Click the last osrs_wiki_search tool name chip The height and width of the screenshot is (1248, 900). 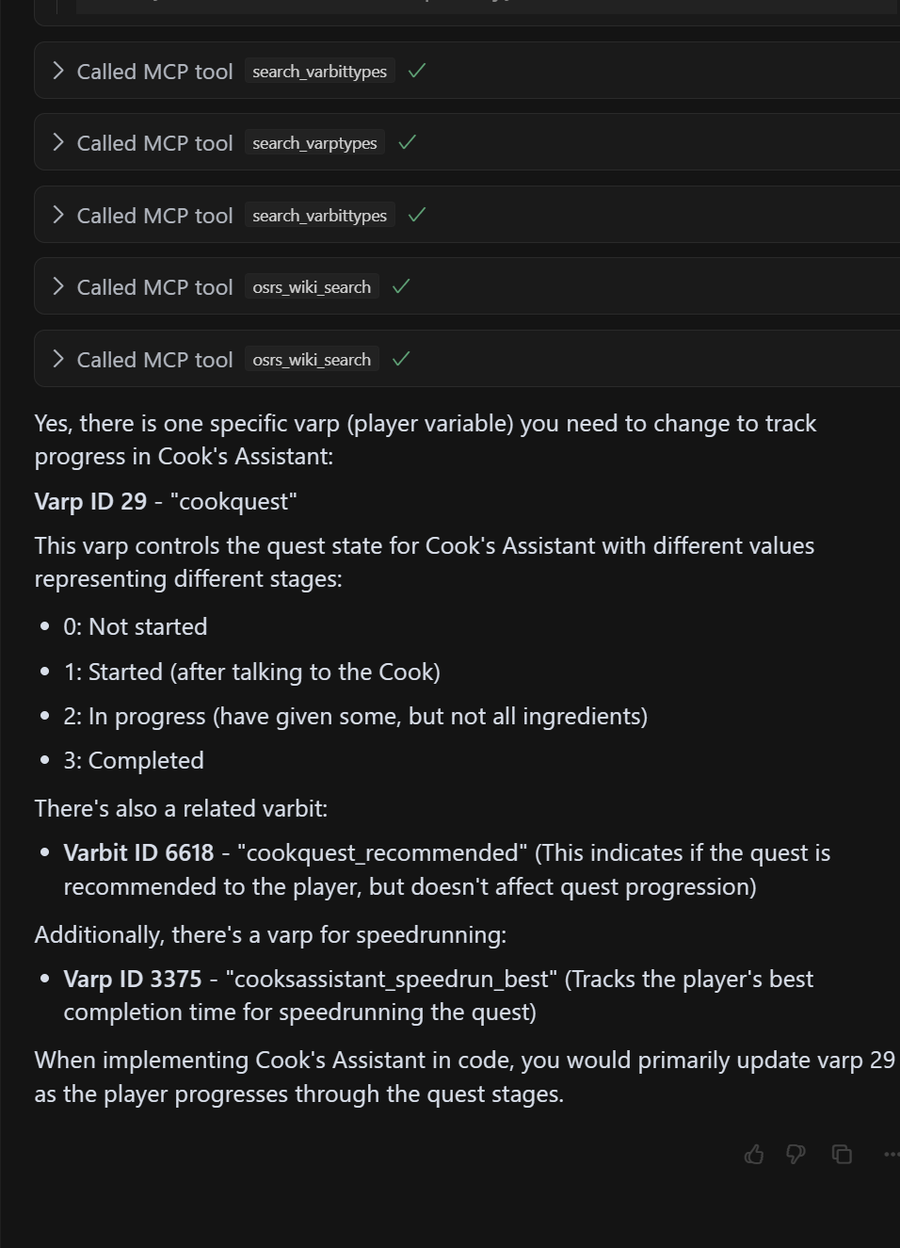312,360
